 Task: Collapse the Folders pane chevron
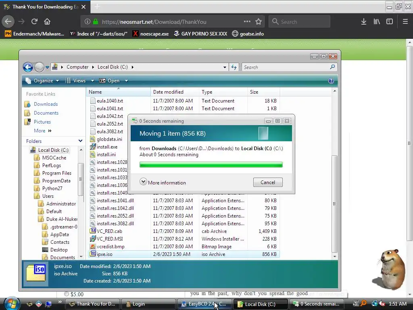click(x=80, y=141)
